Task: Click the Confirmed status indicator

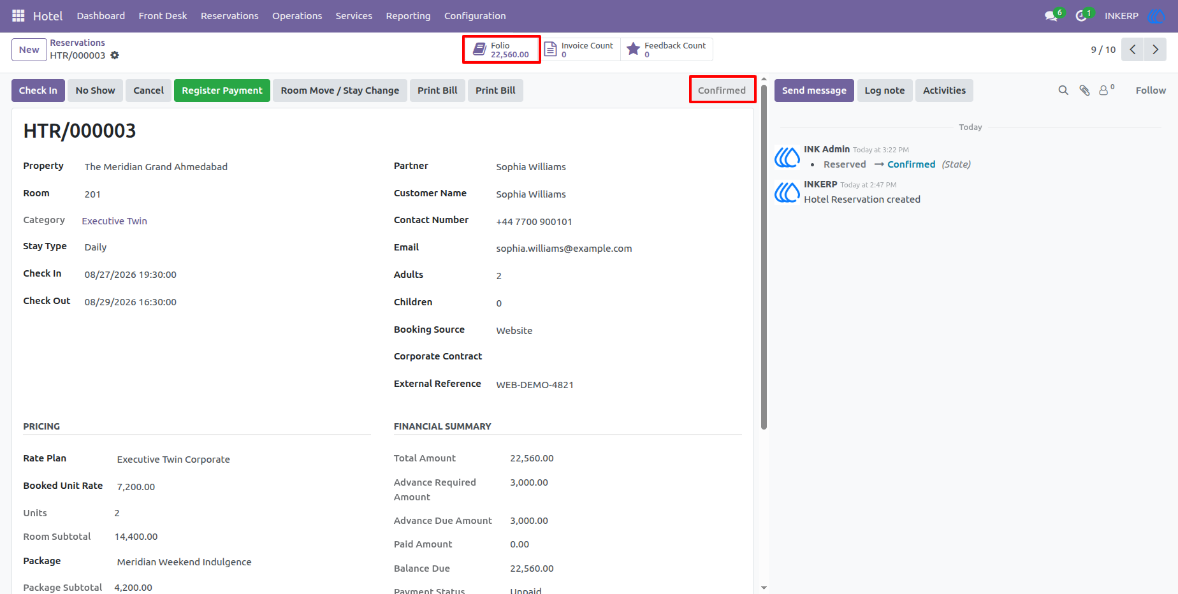Action: coord(722,90)
